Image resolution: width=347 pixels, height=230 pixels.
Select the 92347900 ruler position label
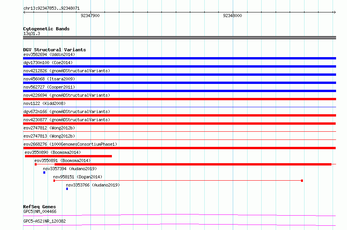pos(90,16)
